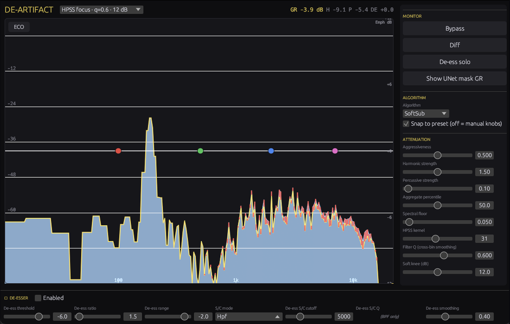The image size is (510, 324).
Task: Click the Aggregate percentile value 50.0
Action: pyautogui.click(x=484, y=206)
